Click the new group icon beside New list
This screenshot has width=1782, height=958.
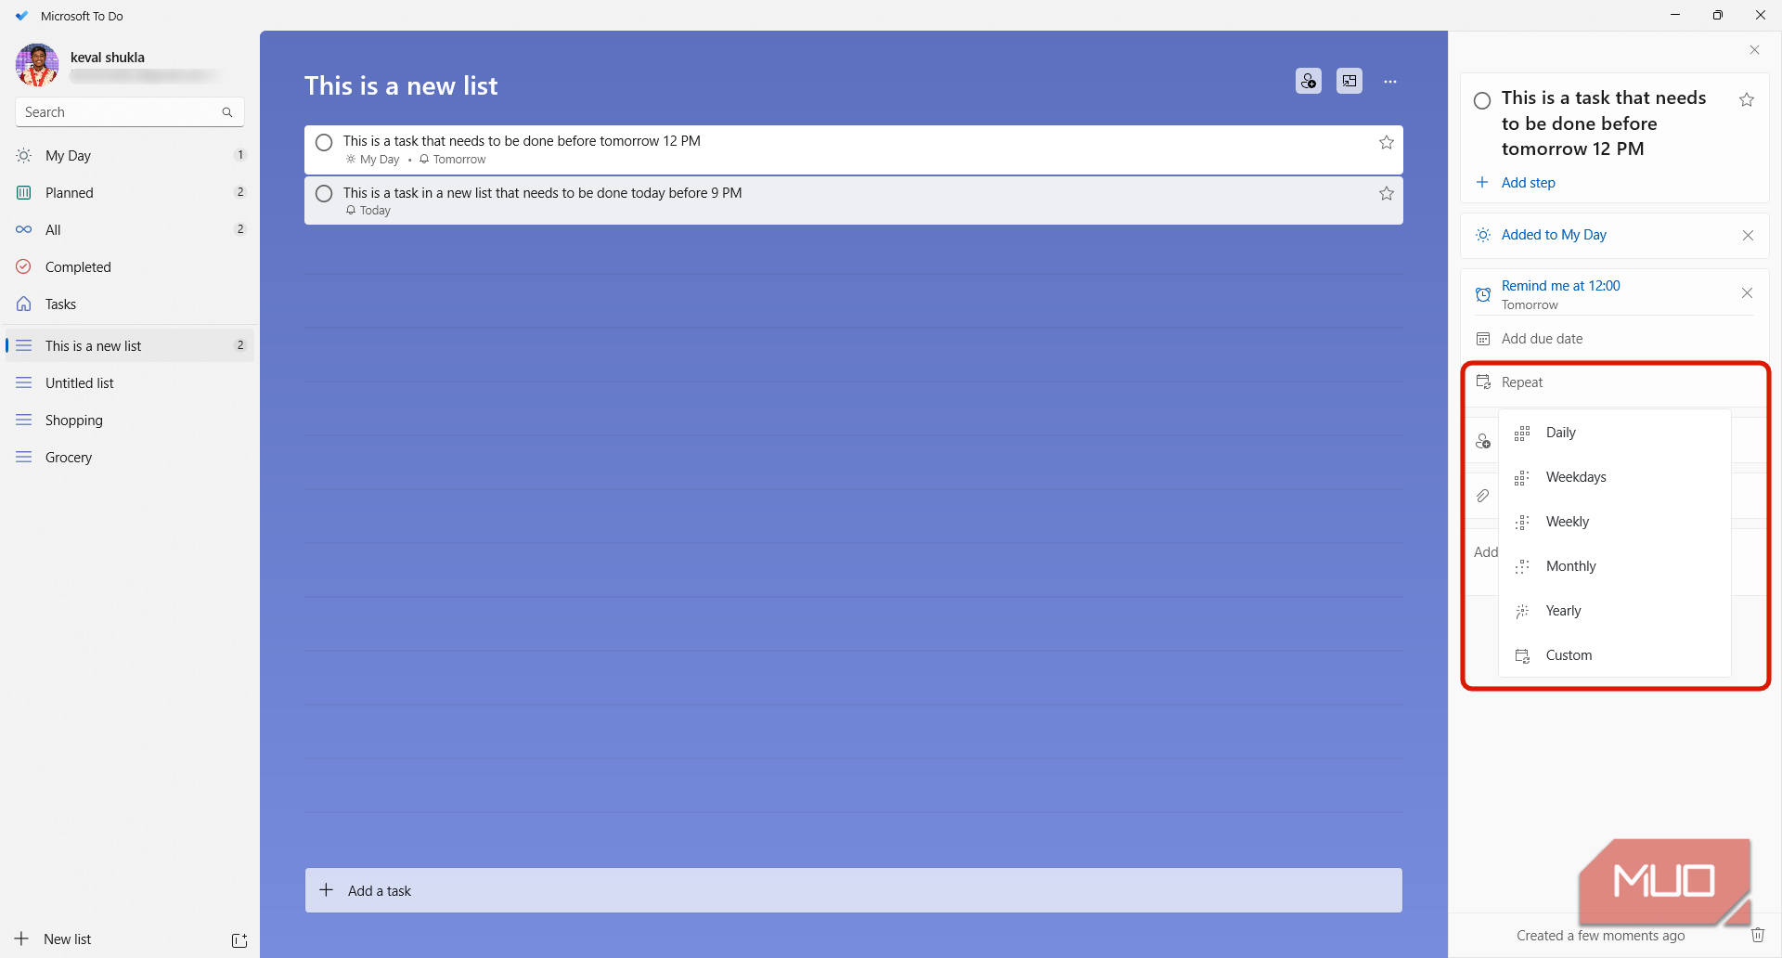tap(239, 940)
